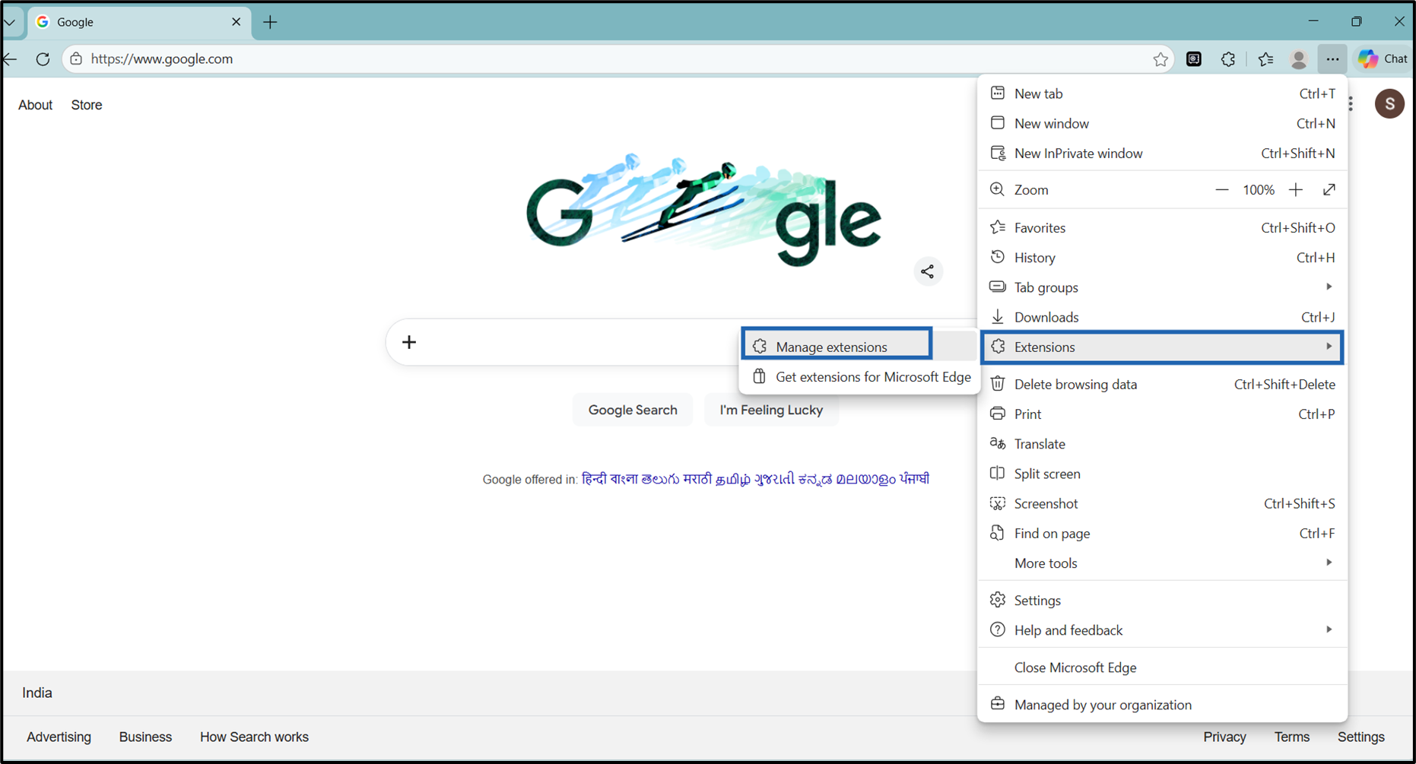Click the zoom out minus button
The height and width of the screenshot is (764, 1416).
point(1221,190)
